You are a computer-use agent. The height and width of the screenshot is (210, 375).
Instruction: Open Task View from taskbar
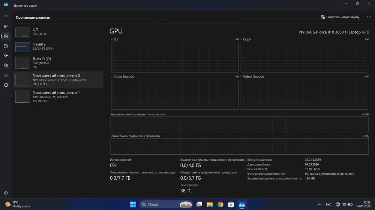(199, 204)
